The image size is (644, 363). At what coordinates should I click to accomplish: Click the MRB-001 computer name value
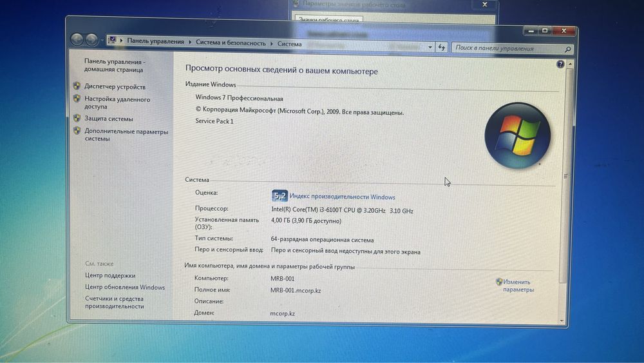[x=283, y=279]
